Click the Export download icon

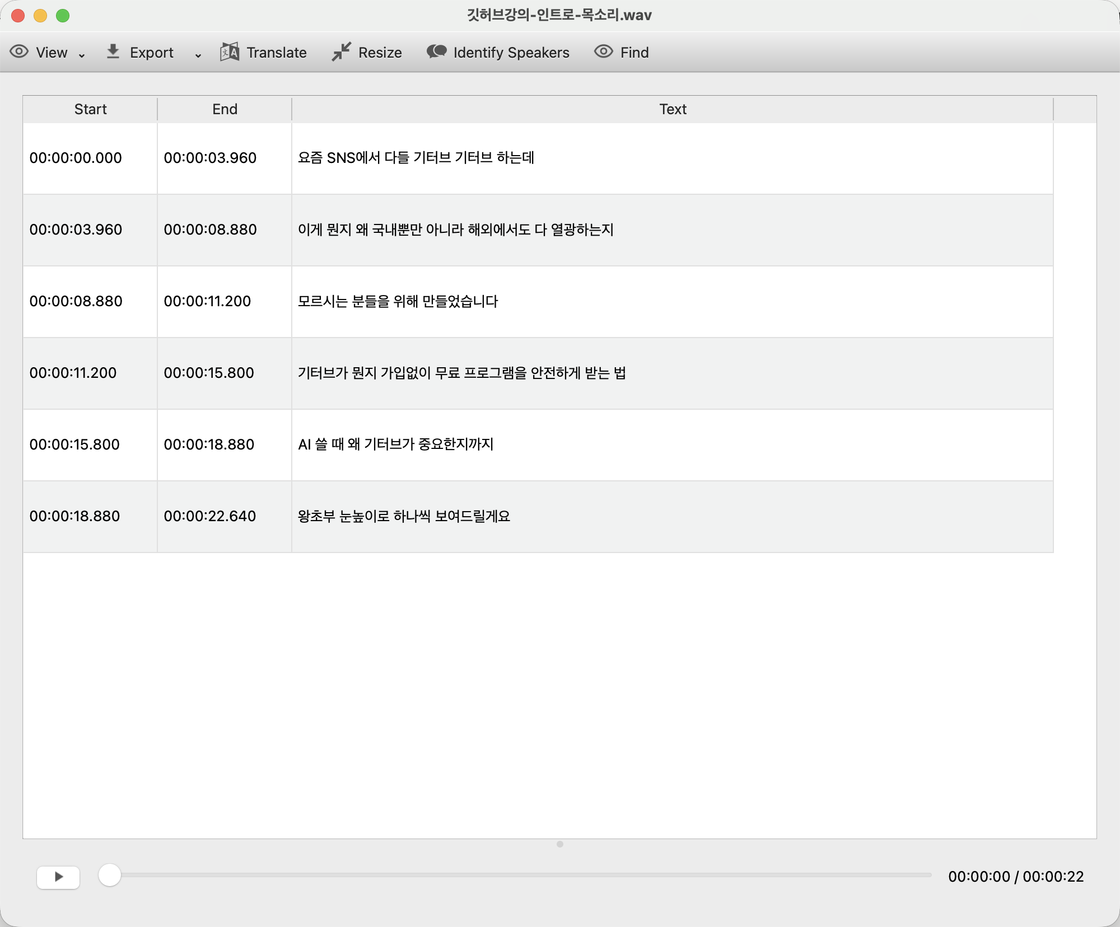tap(113, 52)
